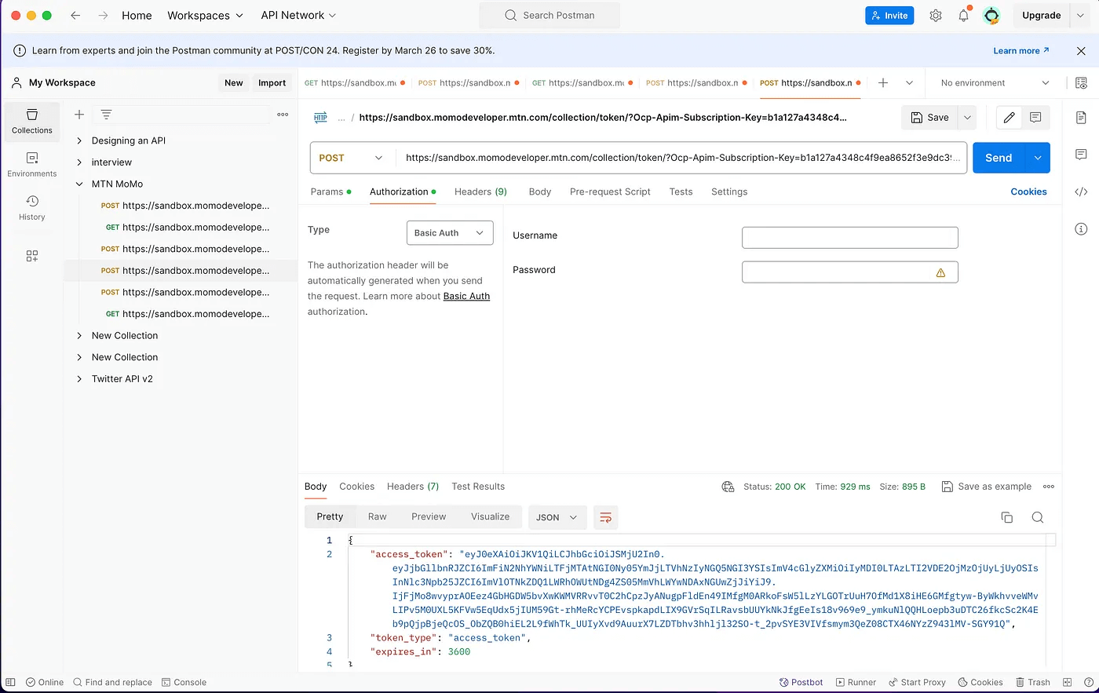Click the notifications bell icon

(x=963, y=16)
